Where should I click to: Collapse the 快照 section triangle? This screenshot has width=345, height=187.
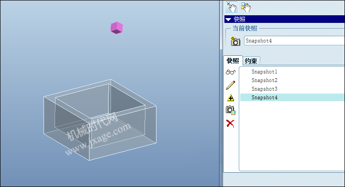coord(228,20)
